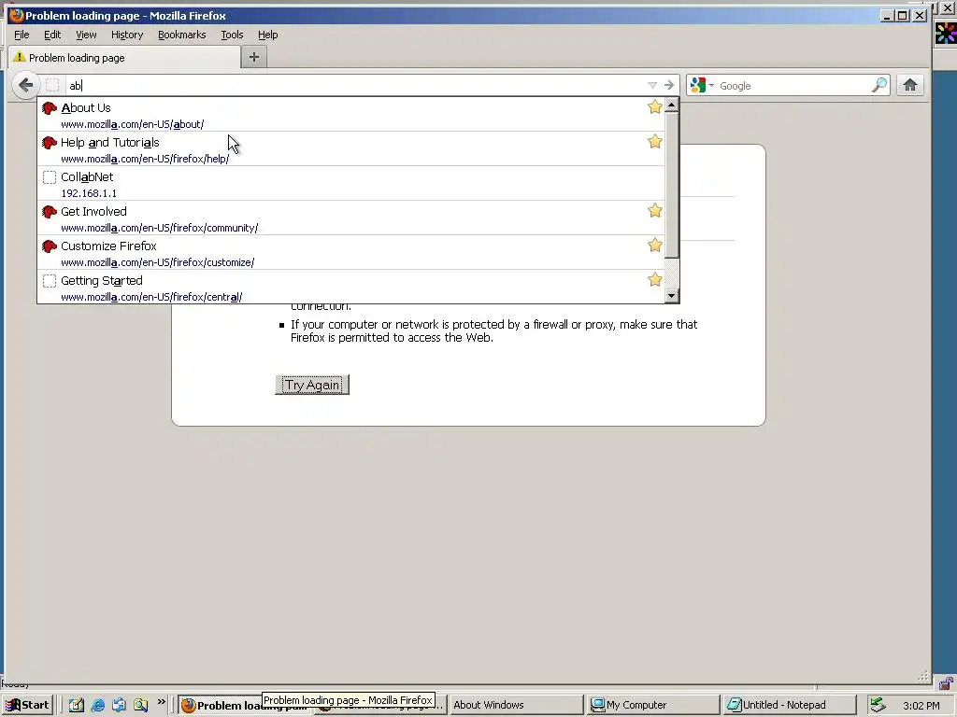Click the search folder quick launch icon
The image size is (957, 717).
141,706
